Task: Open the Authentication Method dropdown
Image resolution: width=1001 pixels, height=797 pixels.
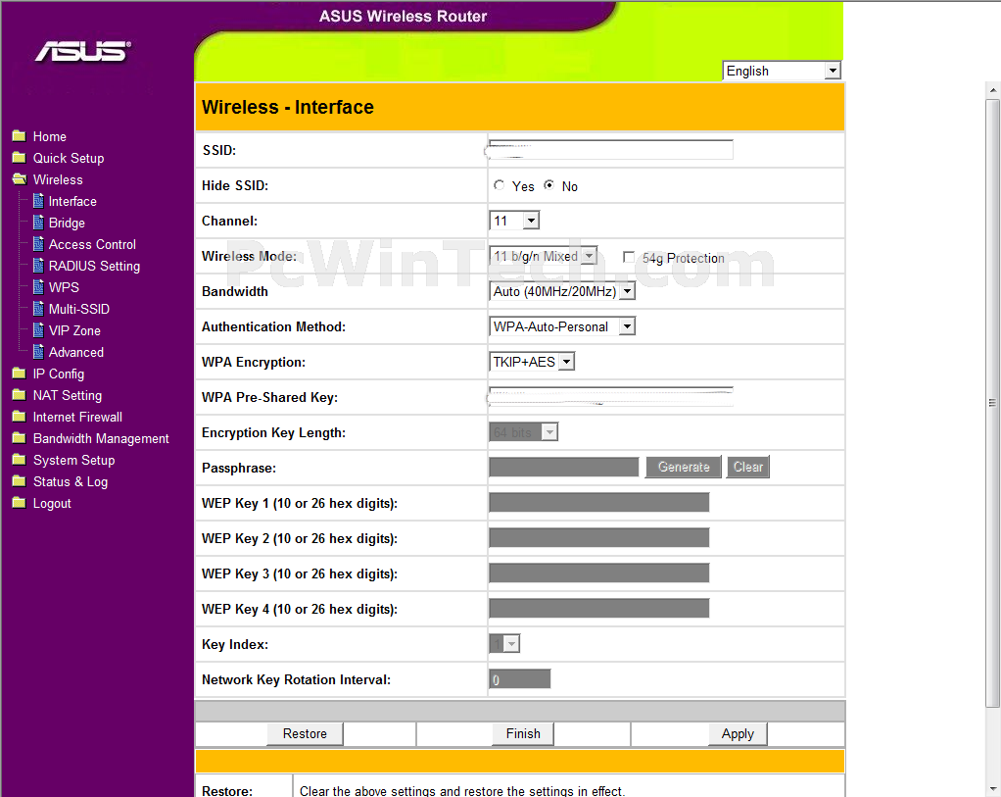Action: tap(562, 326)
